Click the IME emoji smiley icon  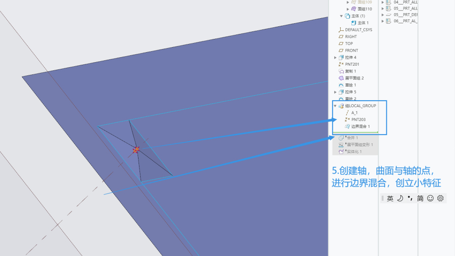click(x=430, y=198)
